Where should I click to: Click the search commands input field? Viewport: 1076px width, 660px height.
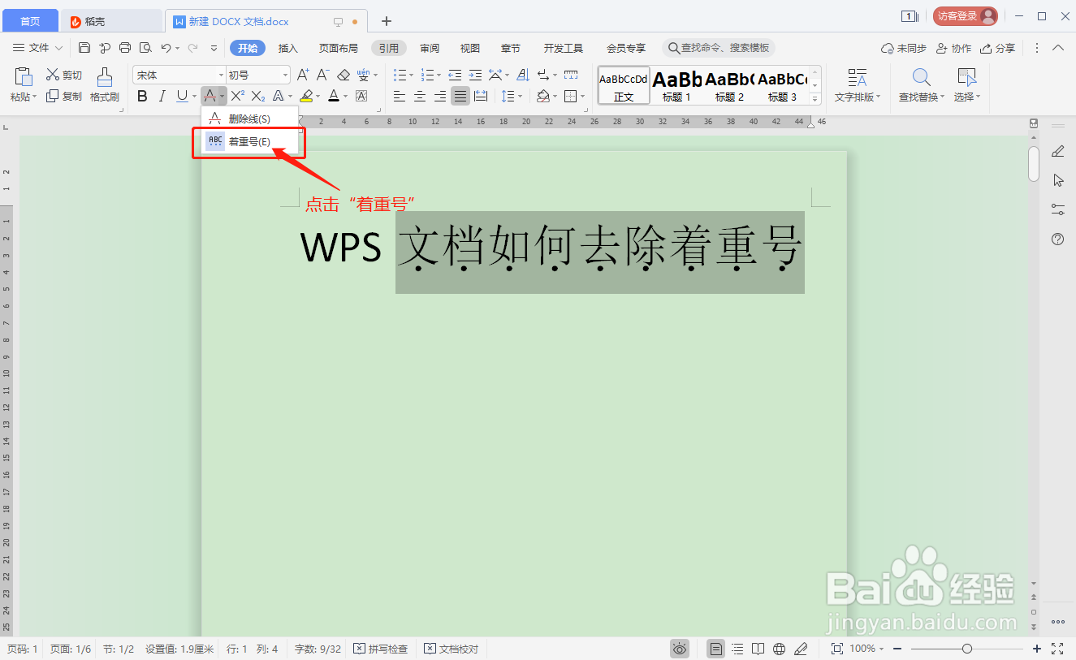[719, 48]
